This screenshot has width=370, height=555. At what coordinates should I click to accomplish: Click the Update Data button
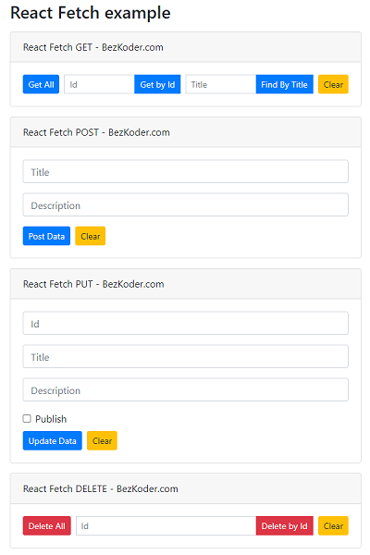[53, 440]
